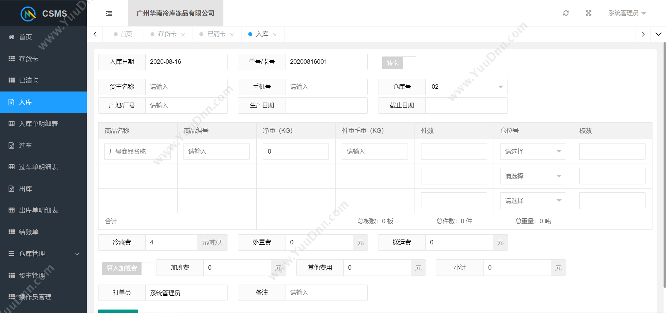Click the 商品编号 input field
The height and width of the screenshot is (313, 666).
coord(216,151)
